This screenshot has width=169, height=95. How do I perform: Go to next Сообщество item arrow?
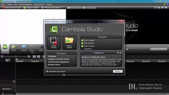(x=121, y=53)
